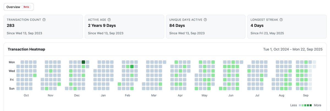Viewport: 330px width, 111px height.
Task: Click the "More" legend label
Action: pos(318,105)
